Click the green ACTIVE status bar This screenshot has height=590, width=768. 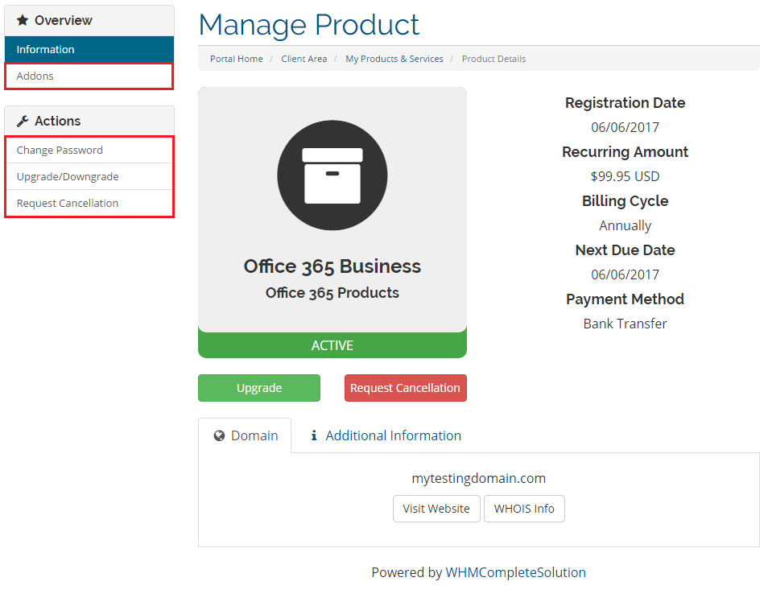332,345
